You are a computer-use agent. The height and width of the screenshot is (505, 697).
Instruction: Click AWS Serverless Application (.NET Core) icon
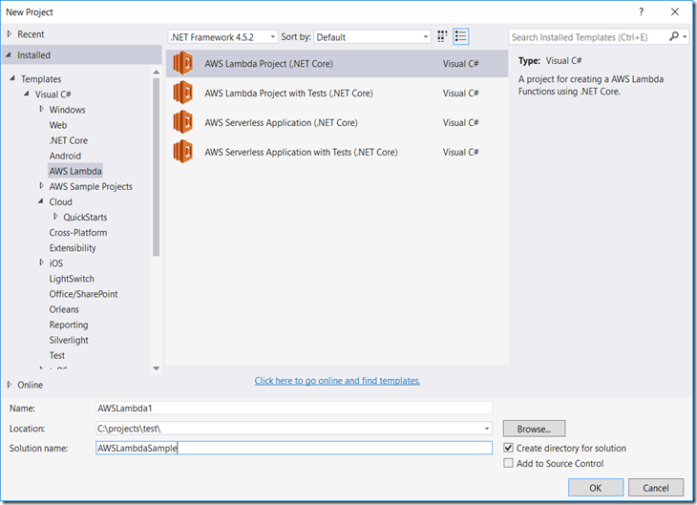[182, 122]
